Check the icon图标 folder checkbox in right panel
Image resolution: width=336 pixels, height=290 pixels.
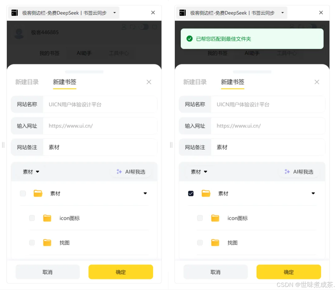pyautogui.click(x=200, y=218)
